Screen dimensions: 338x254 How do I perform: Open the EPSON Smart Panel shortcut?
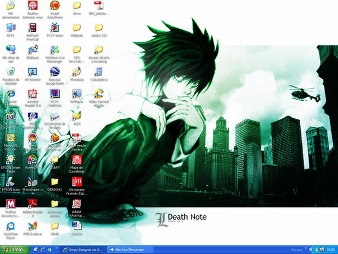click(11, 164)
